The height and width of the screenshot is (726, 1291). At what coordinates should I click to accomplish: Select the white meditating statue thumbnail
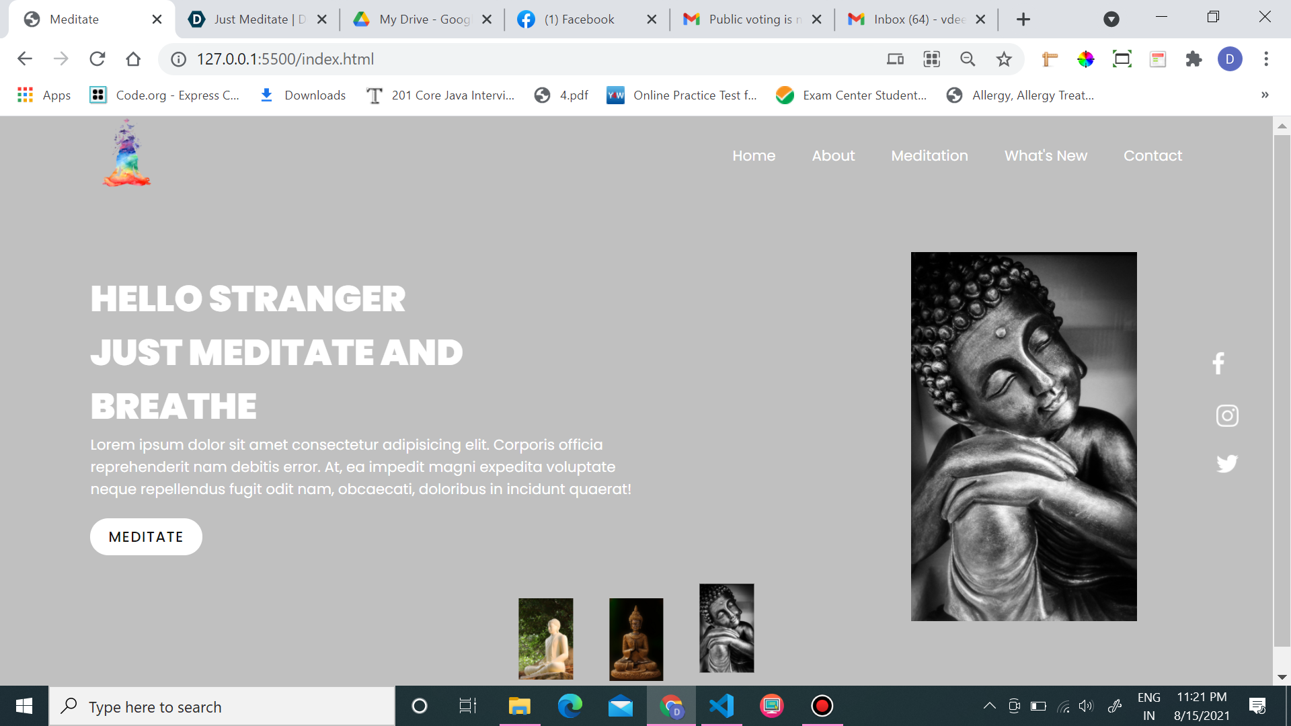(546, 639)
